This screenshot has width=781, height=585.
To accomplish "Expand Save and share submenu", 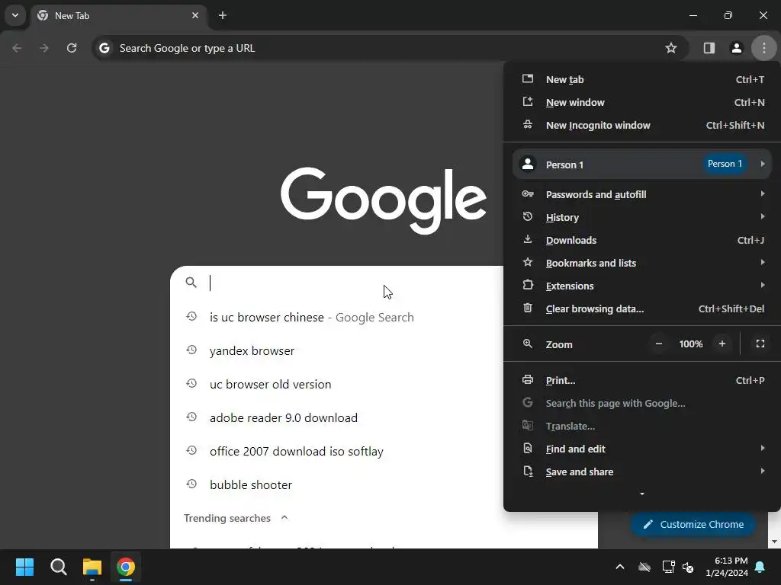I will click(x=642, y=472).
